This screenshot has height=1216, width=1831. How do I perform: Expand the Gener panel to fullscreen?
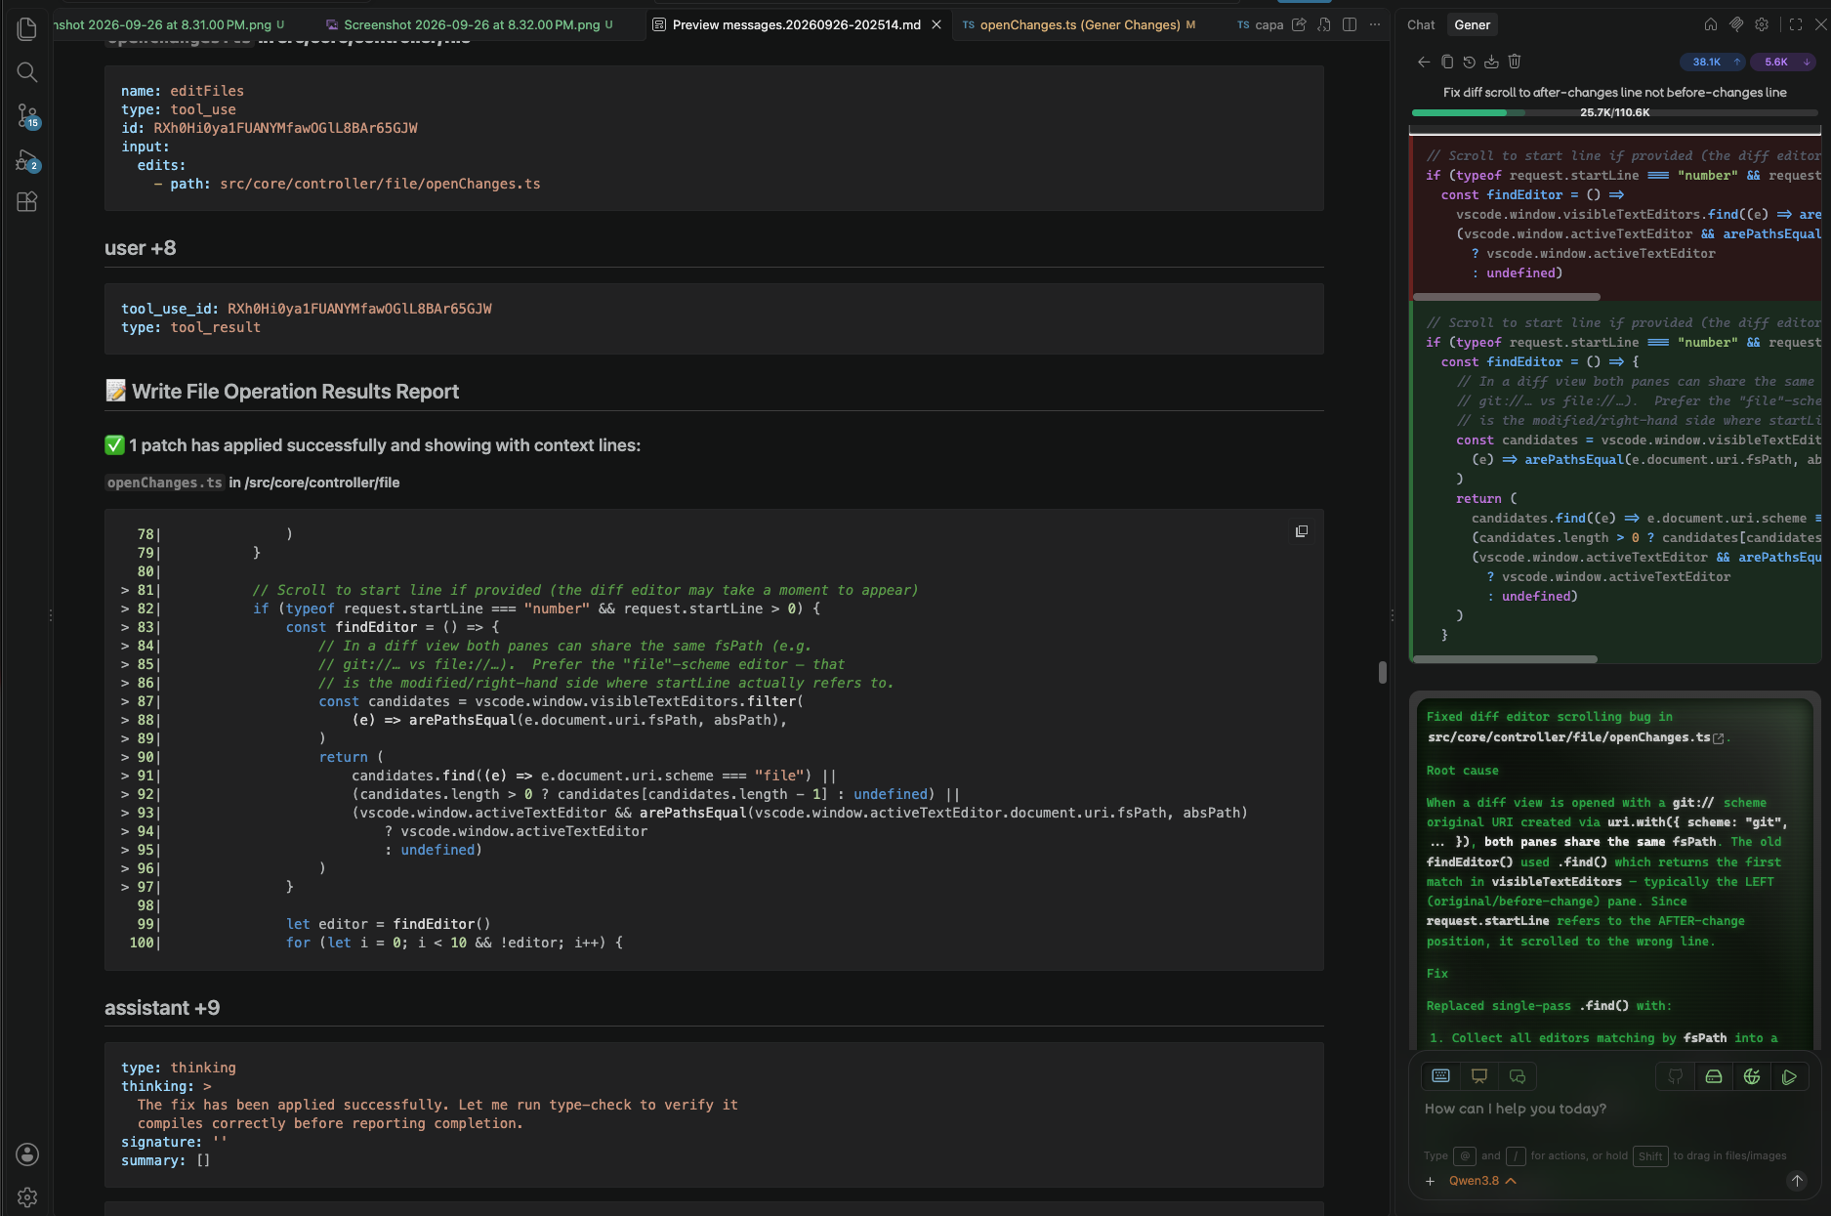pyautogui.click(x=1796, y=24)
